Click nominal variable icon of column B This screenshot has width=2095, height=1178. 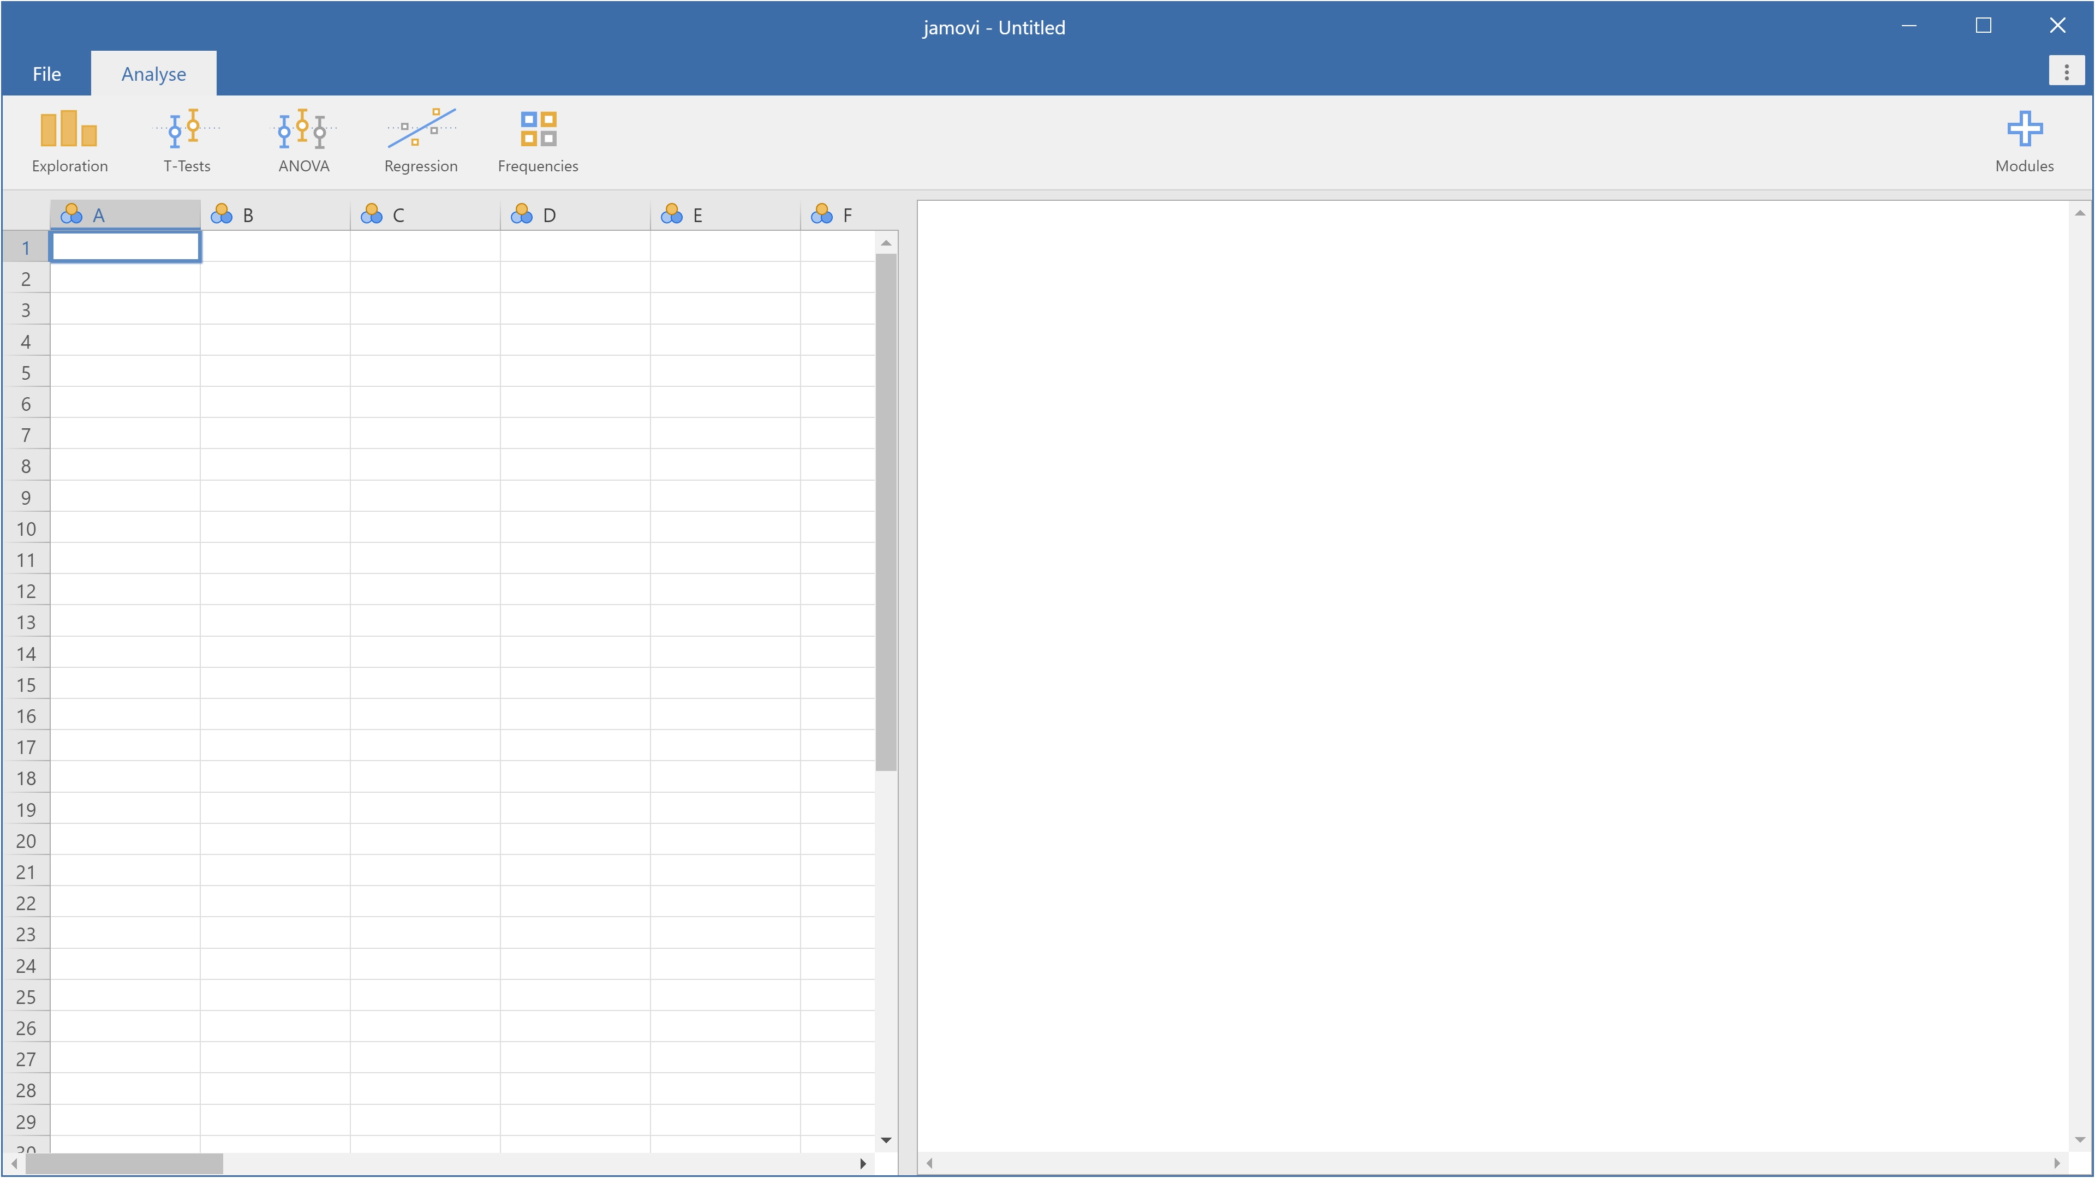click(x=221, y=214)
